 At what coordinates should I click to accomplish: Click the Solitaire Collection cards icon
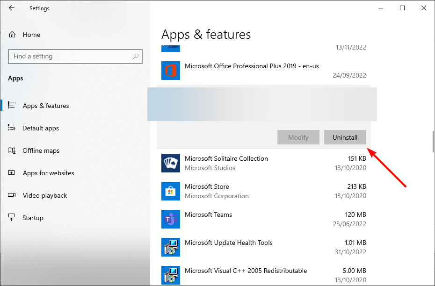tap(171, 163)
